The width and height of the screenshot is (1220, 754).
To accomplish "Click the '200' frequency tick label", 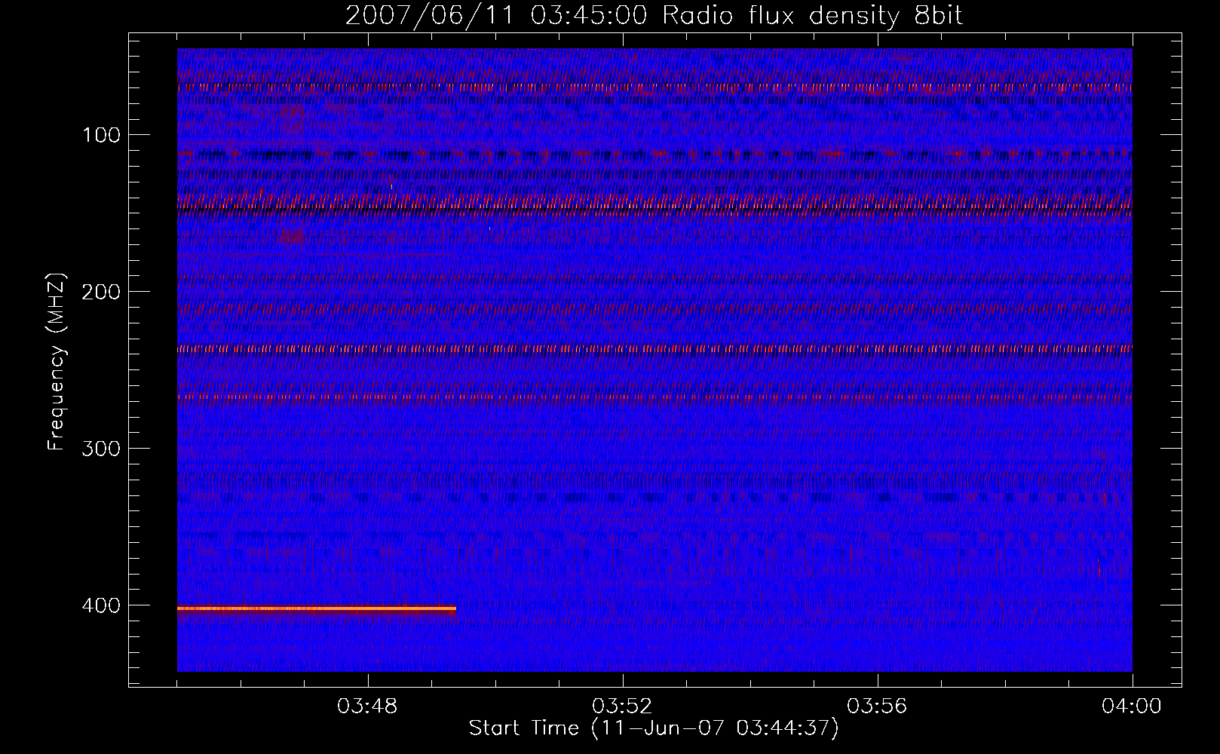I will coord(101,292).
